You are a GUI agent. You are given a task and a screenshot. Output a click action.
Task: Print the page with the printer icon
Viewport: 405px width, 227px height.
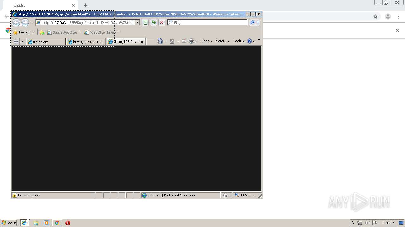pos(191,41)
